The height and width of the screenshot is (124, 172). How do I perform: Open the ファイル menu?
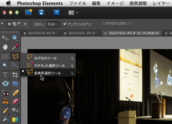[78, 3]
